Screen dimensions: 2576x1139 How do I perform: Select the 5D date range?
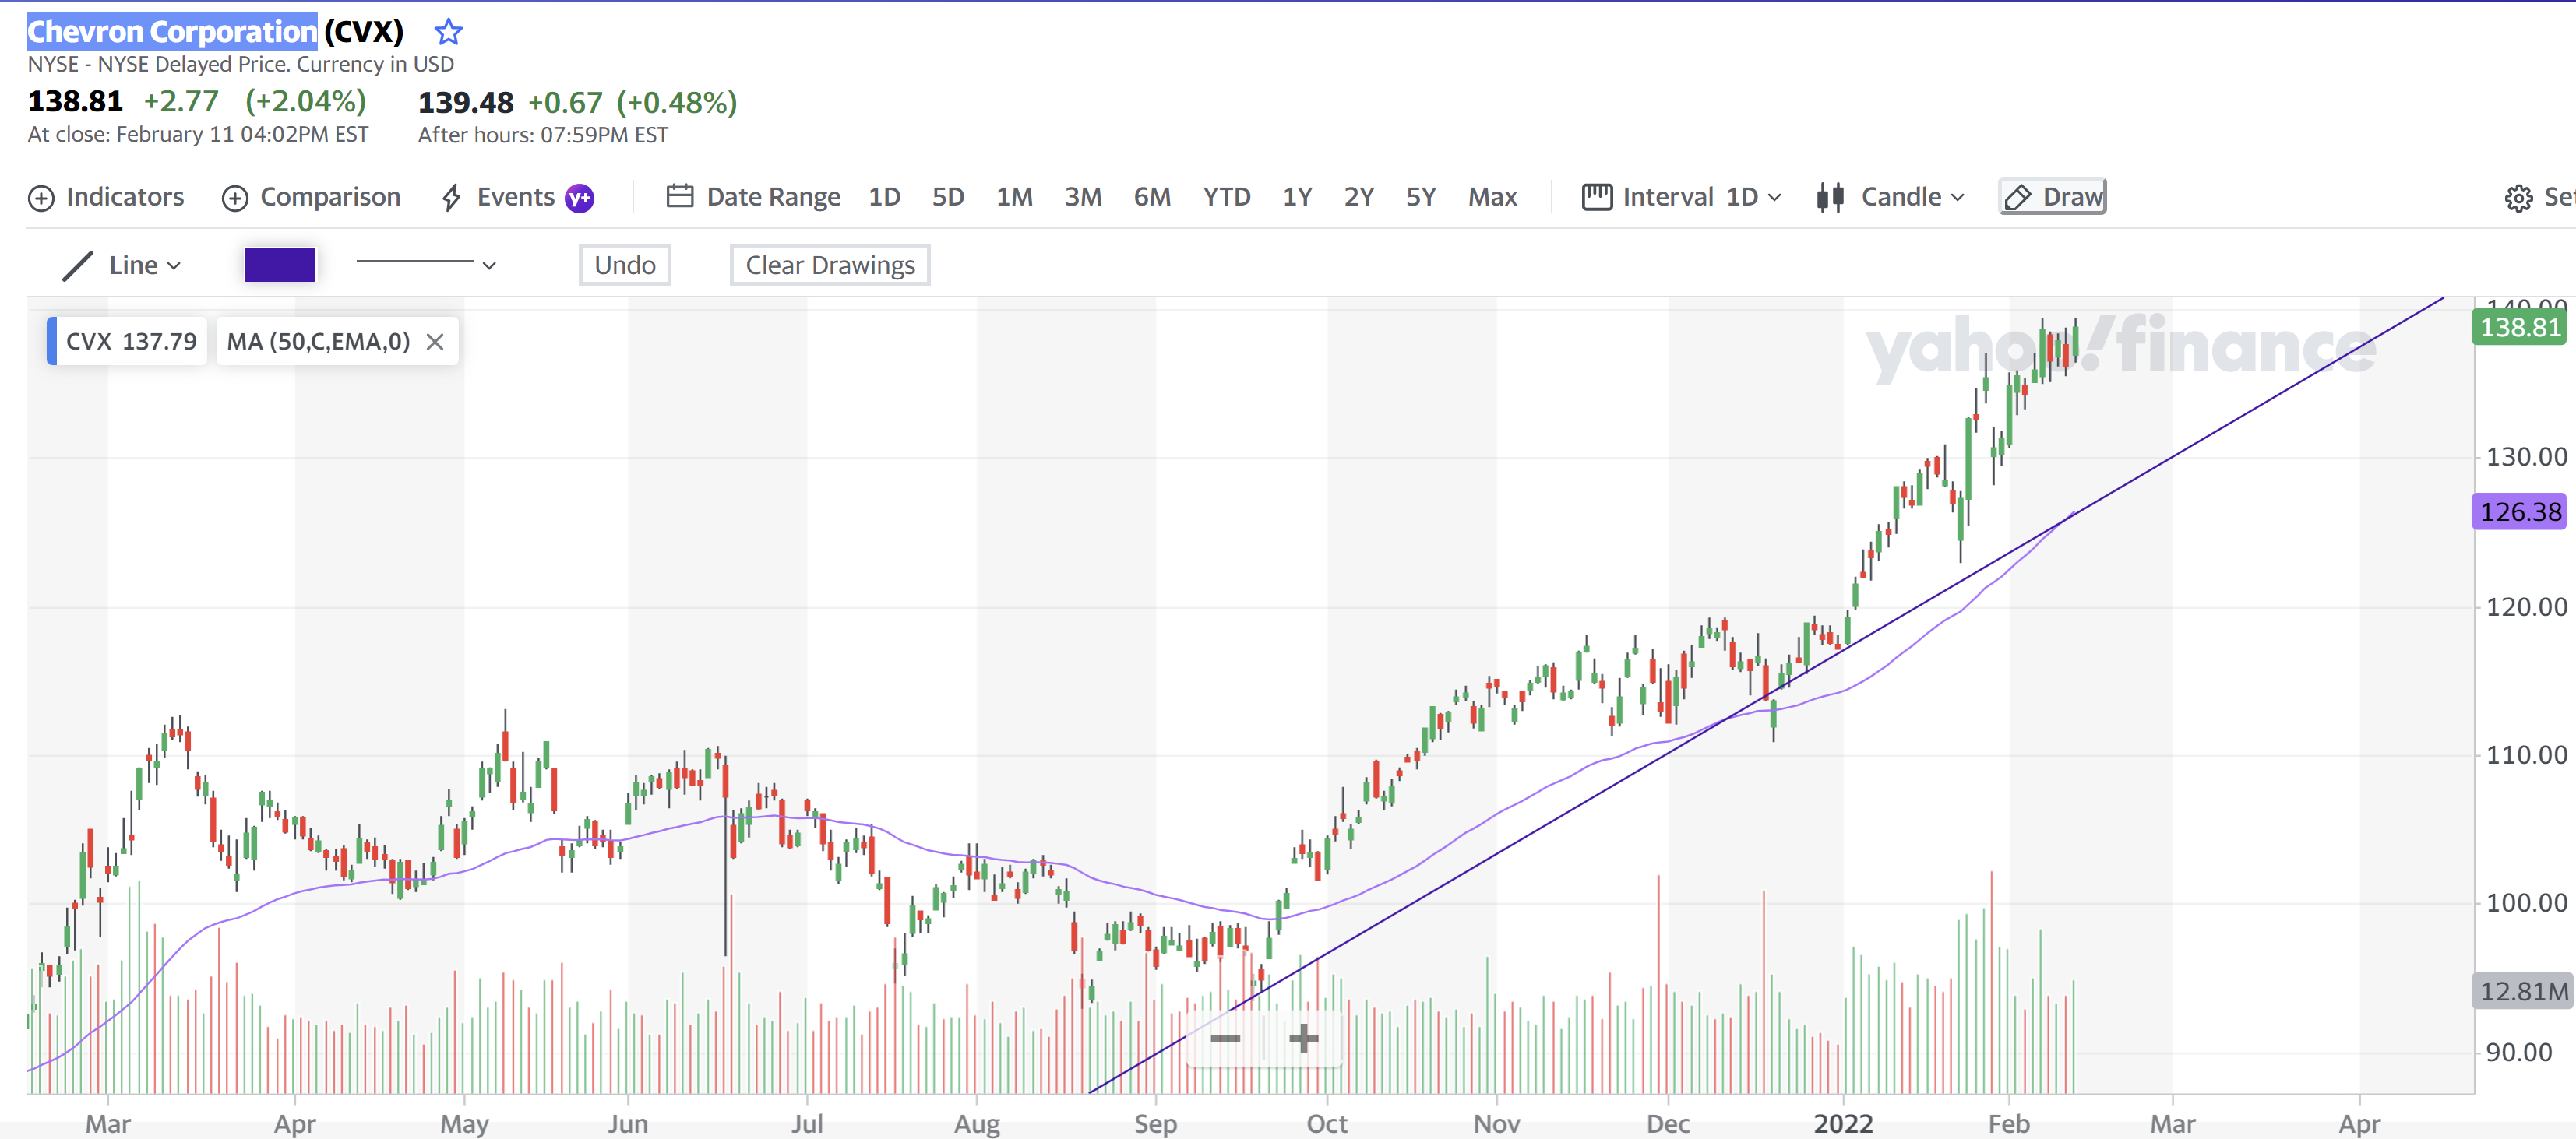(x=948, y=197)
